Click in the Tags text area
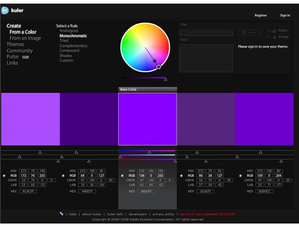 point(206,58)
